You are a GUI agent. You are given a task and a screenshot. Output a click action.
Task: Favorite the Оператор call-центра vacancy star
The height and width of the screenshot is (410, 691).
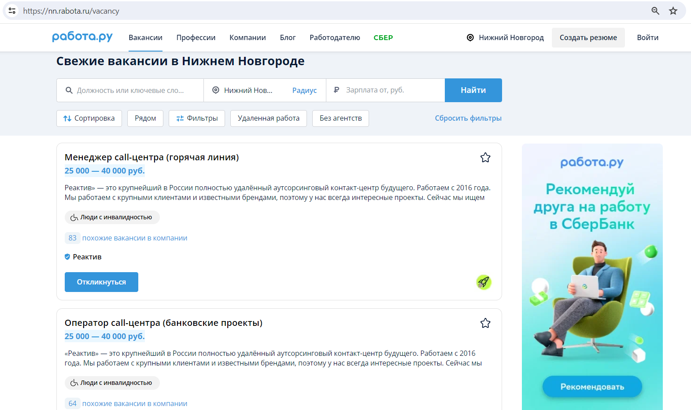coord(485,323)
